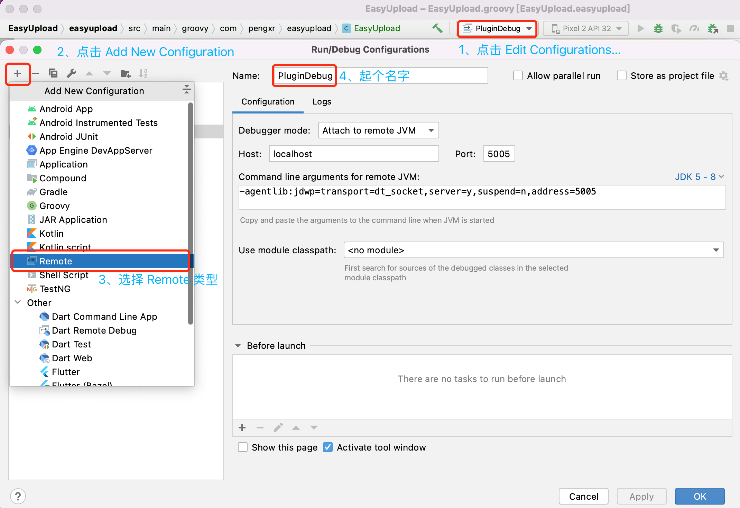Open Use module classpath dropdown

[533, 250]
